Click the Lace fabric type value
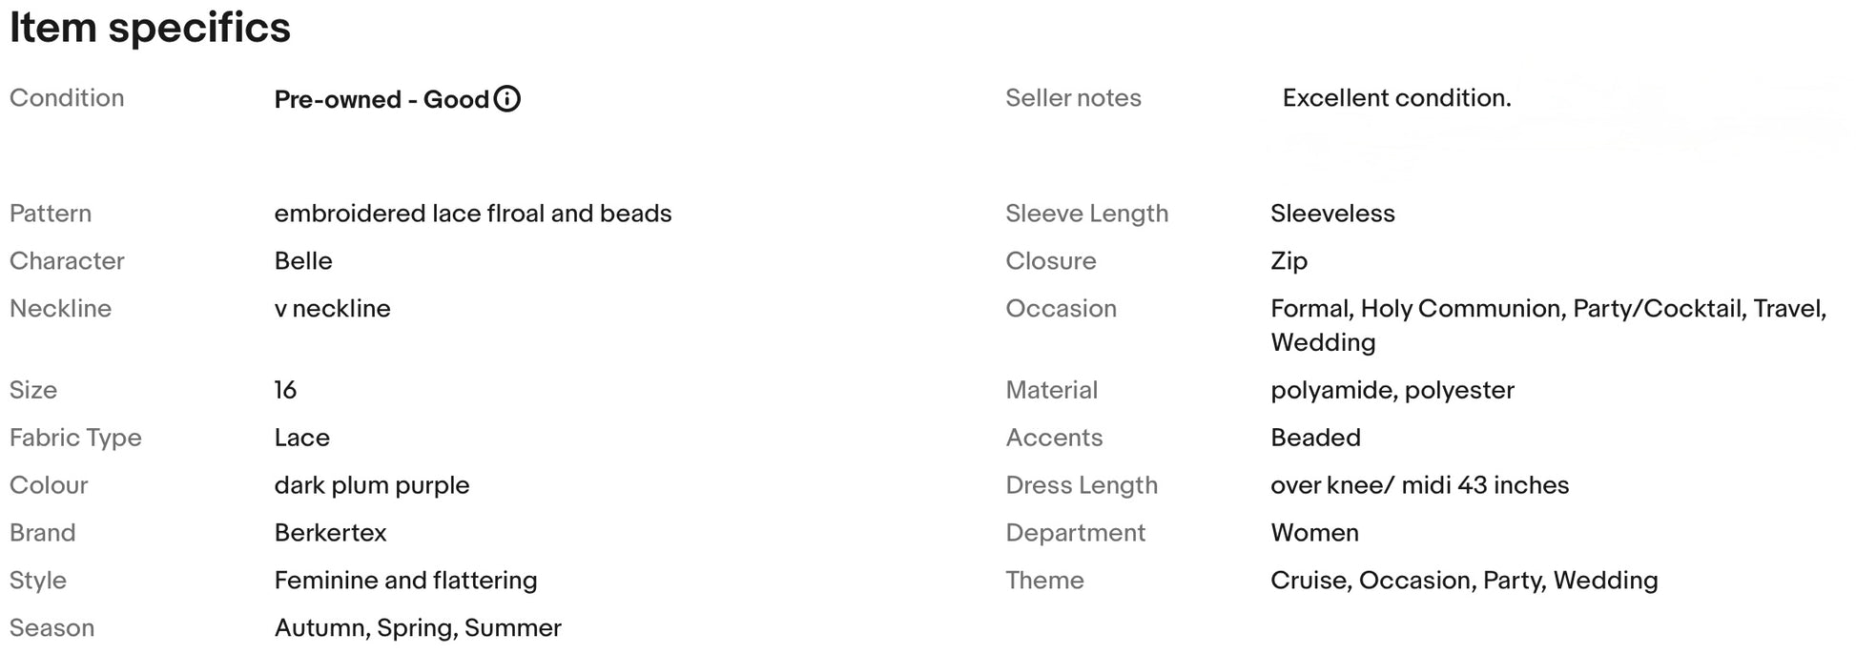 301,438
